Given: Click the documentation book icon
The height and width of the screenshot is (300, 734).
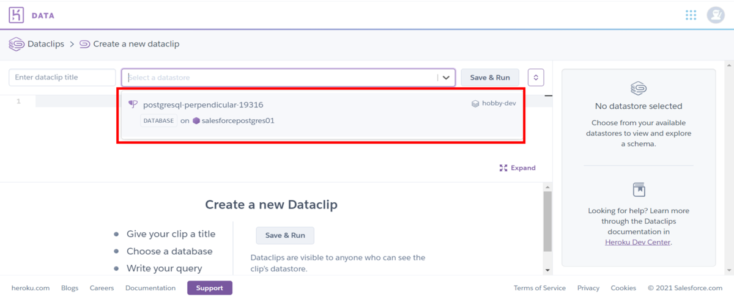Looking at the screenshot, I should pos(639,189).
